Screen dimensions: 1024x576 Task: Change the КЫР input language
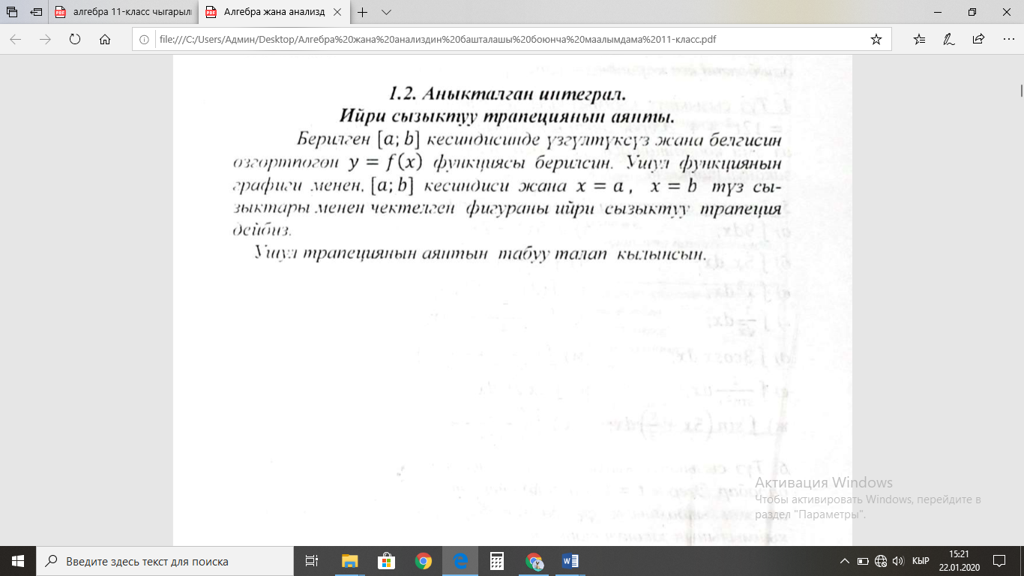pyautogui.click(x=921, y=561)
